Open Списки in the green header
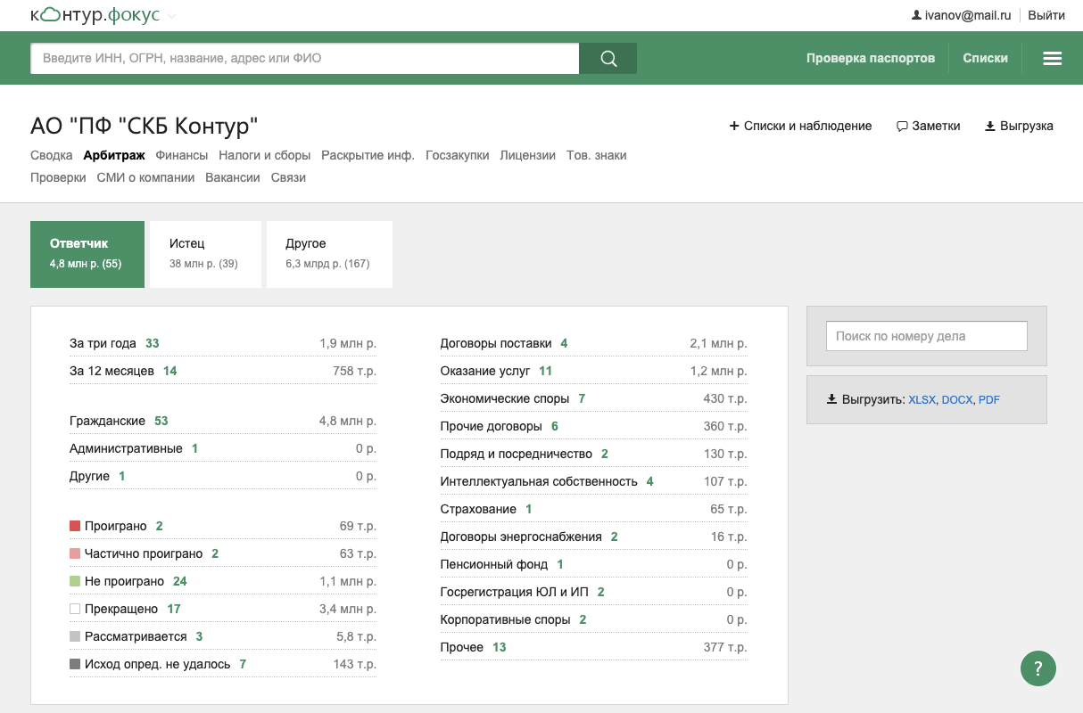Screen dimensions: 1083x713 click(986, 58)
